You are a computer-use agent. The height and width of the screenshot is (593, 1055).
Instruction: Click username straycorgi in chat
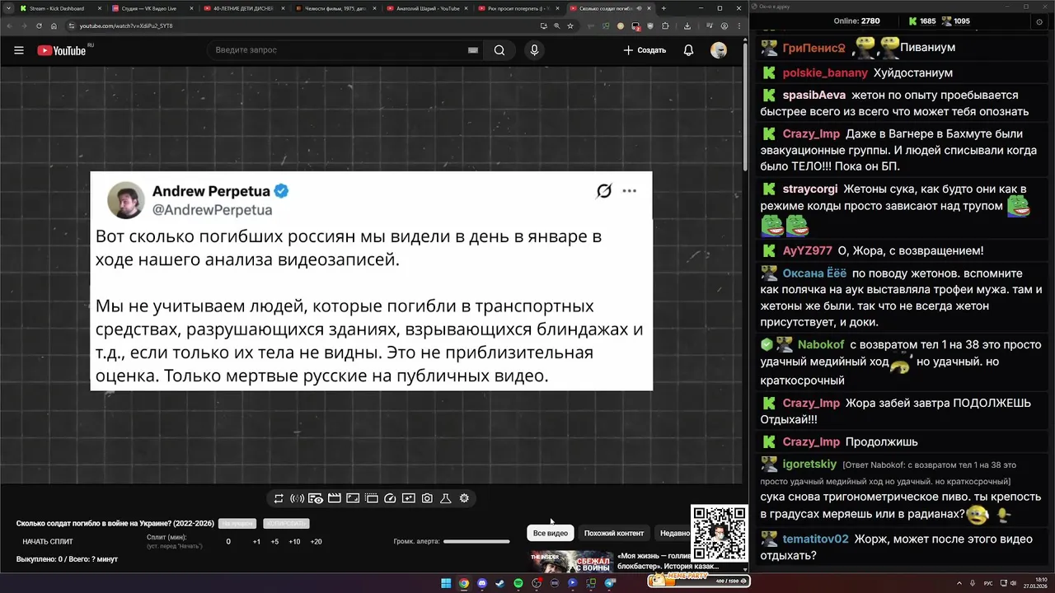point(810,189)
